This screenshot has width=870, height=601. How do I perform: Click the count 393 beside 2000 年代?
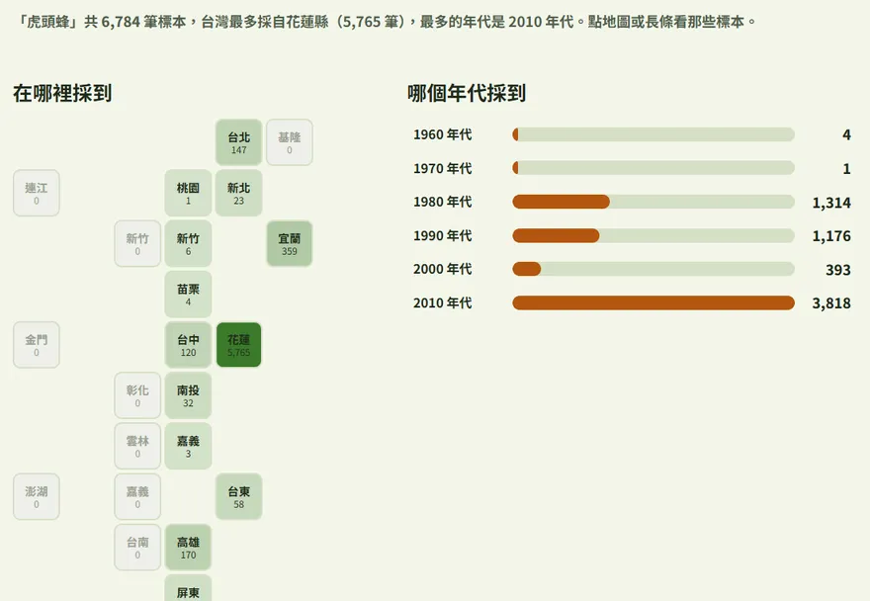click(x=837, y=270)
